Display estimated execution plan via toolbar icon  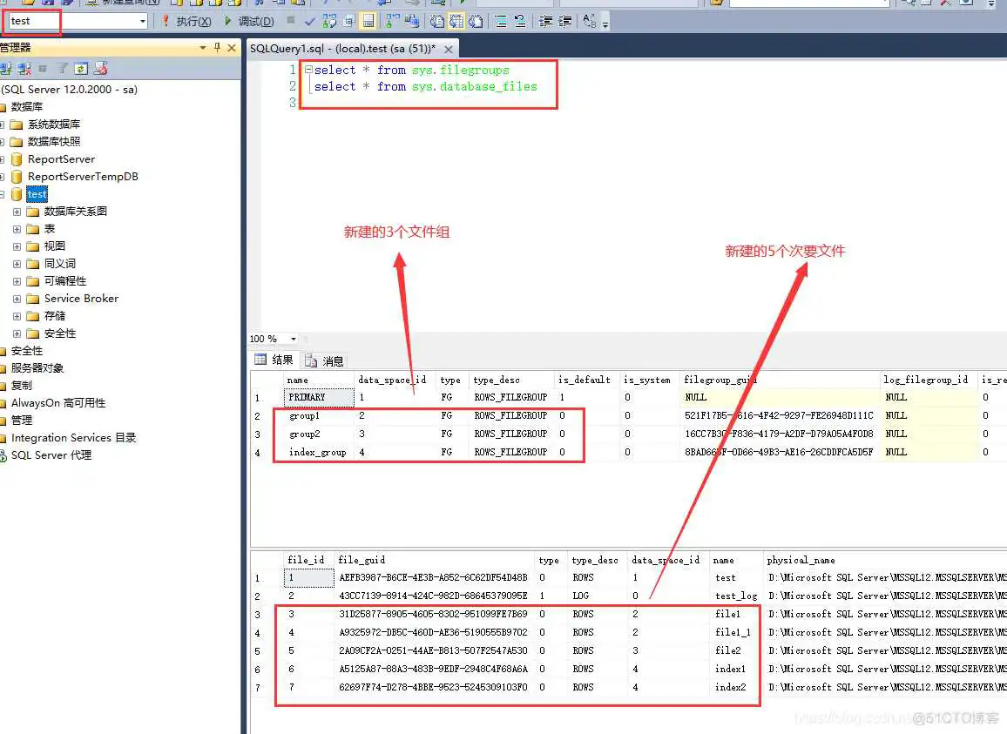click(328, 20)
